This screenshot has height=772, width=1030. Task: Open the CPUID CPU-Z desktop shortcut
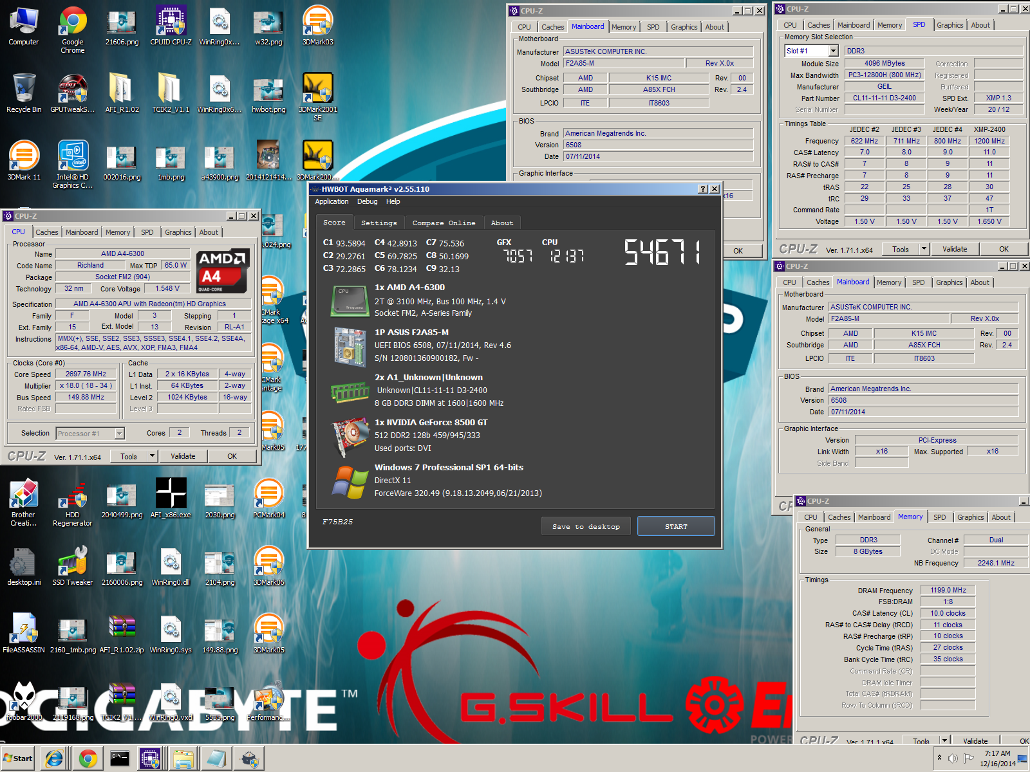(171, 27)
